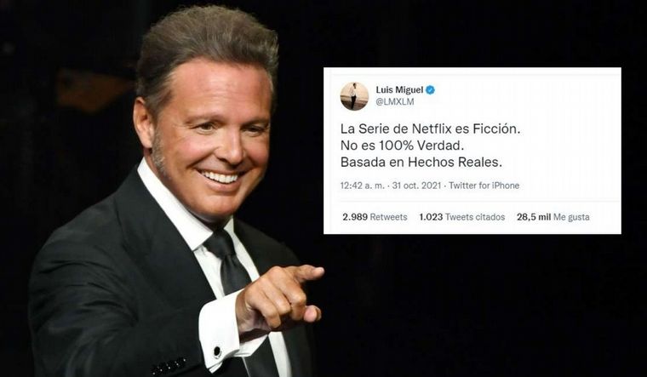Click the jacket sleeve buttons
647x377 pixels.
pos(169,366)
